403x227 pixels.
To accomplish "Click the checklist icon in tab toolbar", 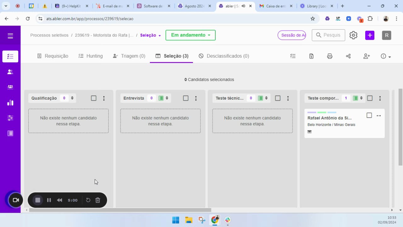I will pos(293,56).
